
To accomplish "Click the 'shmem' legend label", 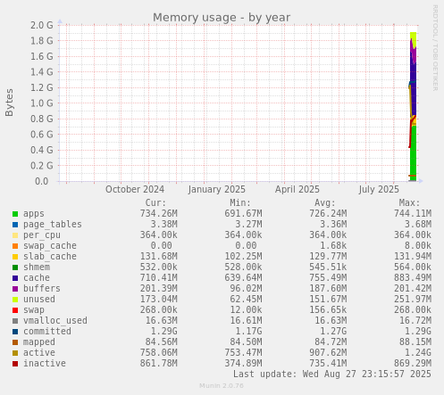I will 37,267.
